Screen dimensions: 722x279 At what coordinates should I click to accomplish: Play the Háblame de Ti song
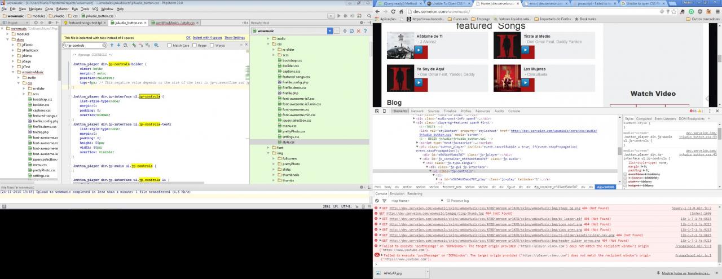[419, 50]
